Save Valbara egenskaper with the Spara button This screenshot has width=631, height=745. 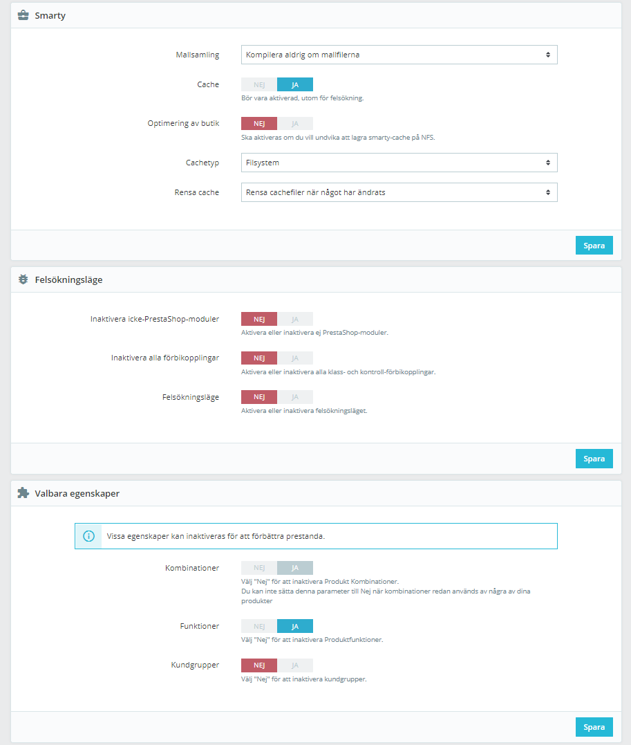click(594, 727)
